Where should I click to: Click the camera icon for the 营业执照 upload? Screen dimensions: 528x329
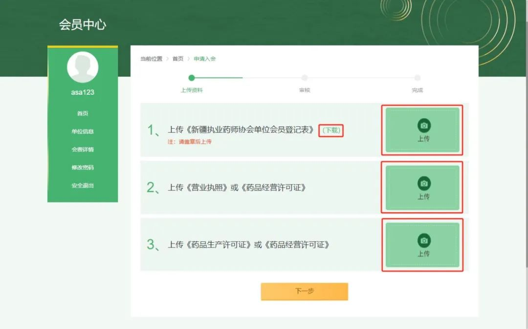(424, 184)
